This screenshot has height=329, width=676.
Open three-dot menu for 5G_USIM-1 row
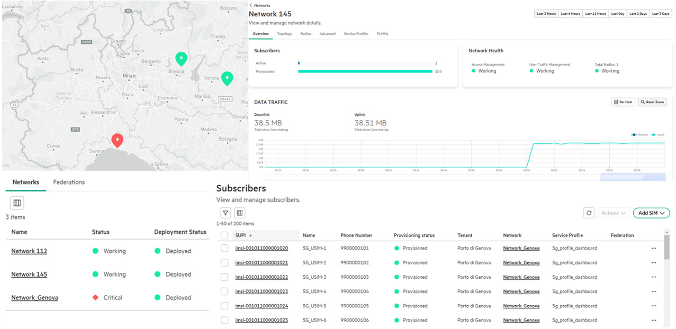654,248
